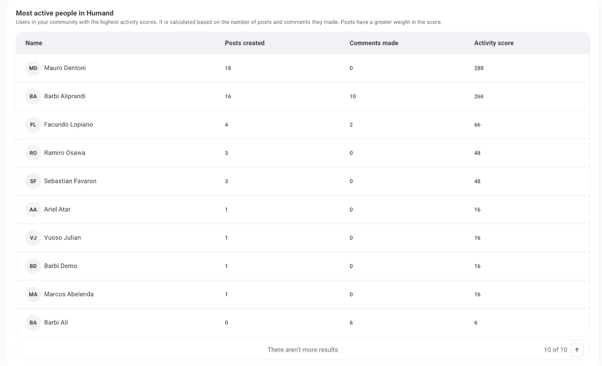Viewport: 602px width, 366px height.
Task: Click Barbi Aliprandi's comments count of 10
Action: tap(353, 96)
